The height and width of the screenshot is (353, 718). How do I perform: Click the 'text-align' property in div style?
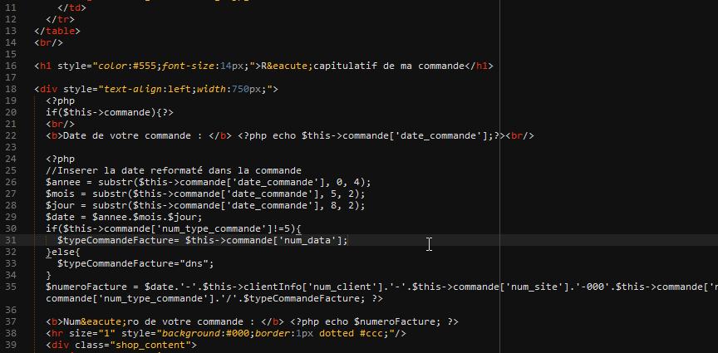(x=133, y=89)
